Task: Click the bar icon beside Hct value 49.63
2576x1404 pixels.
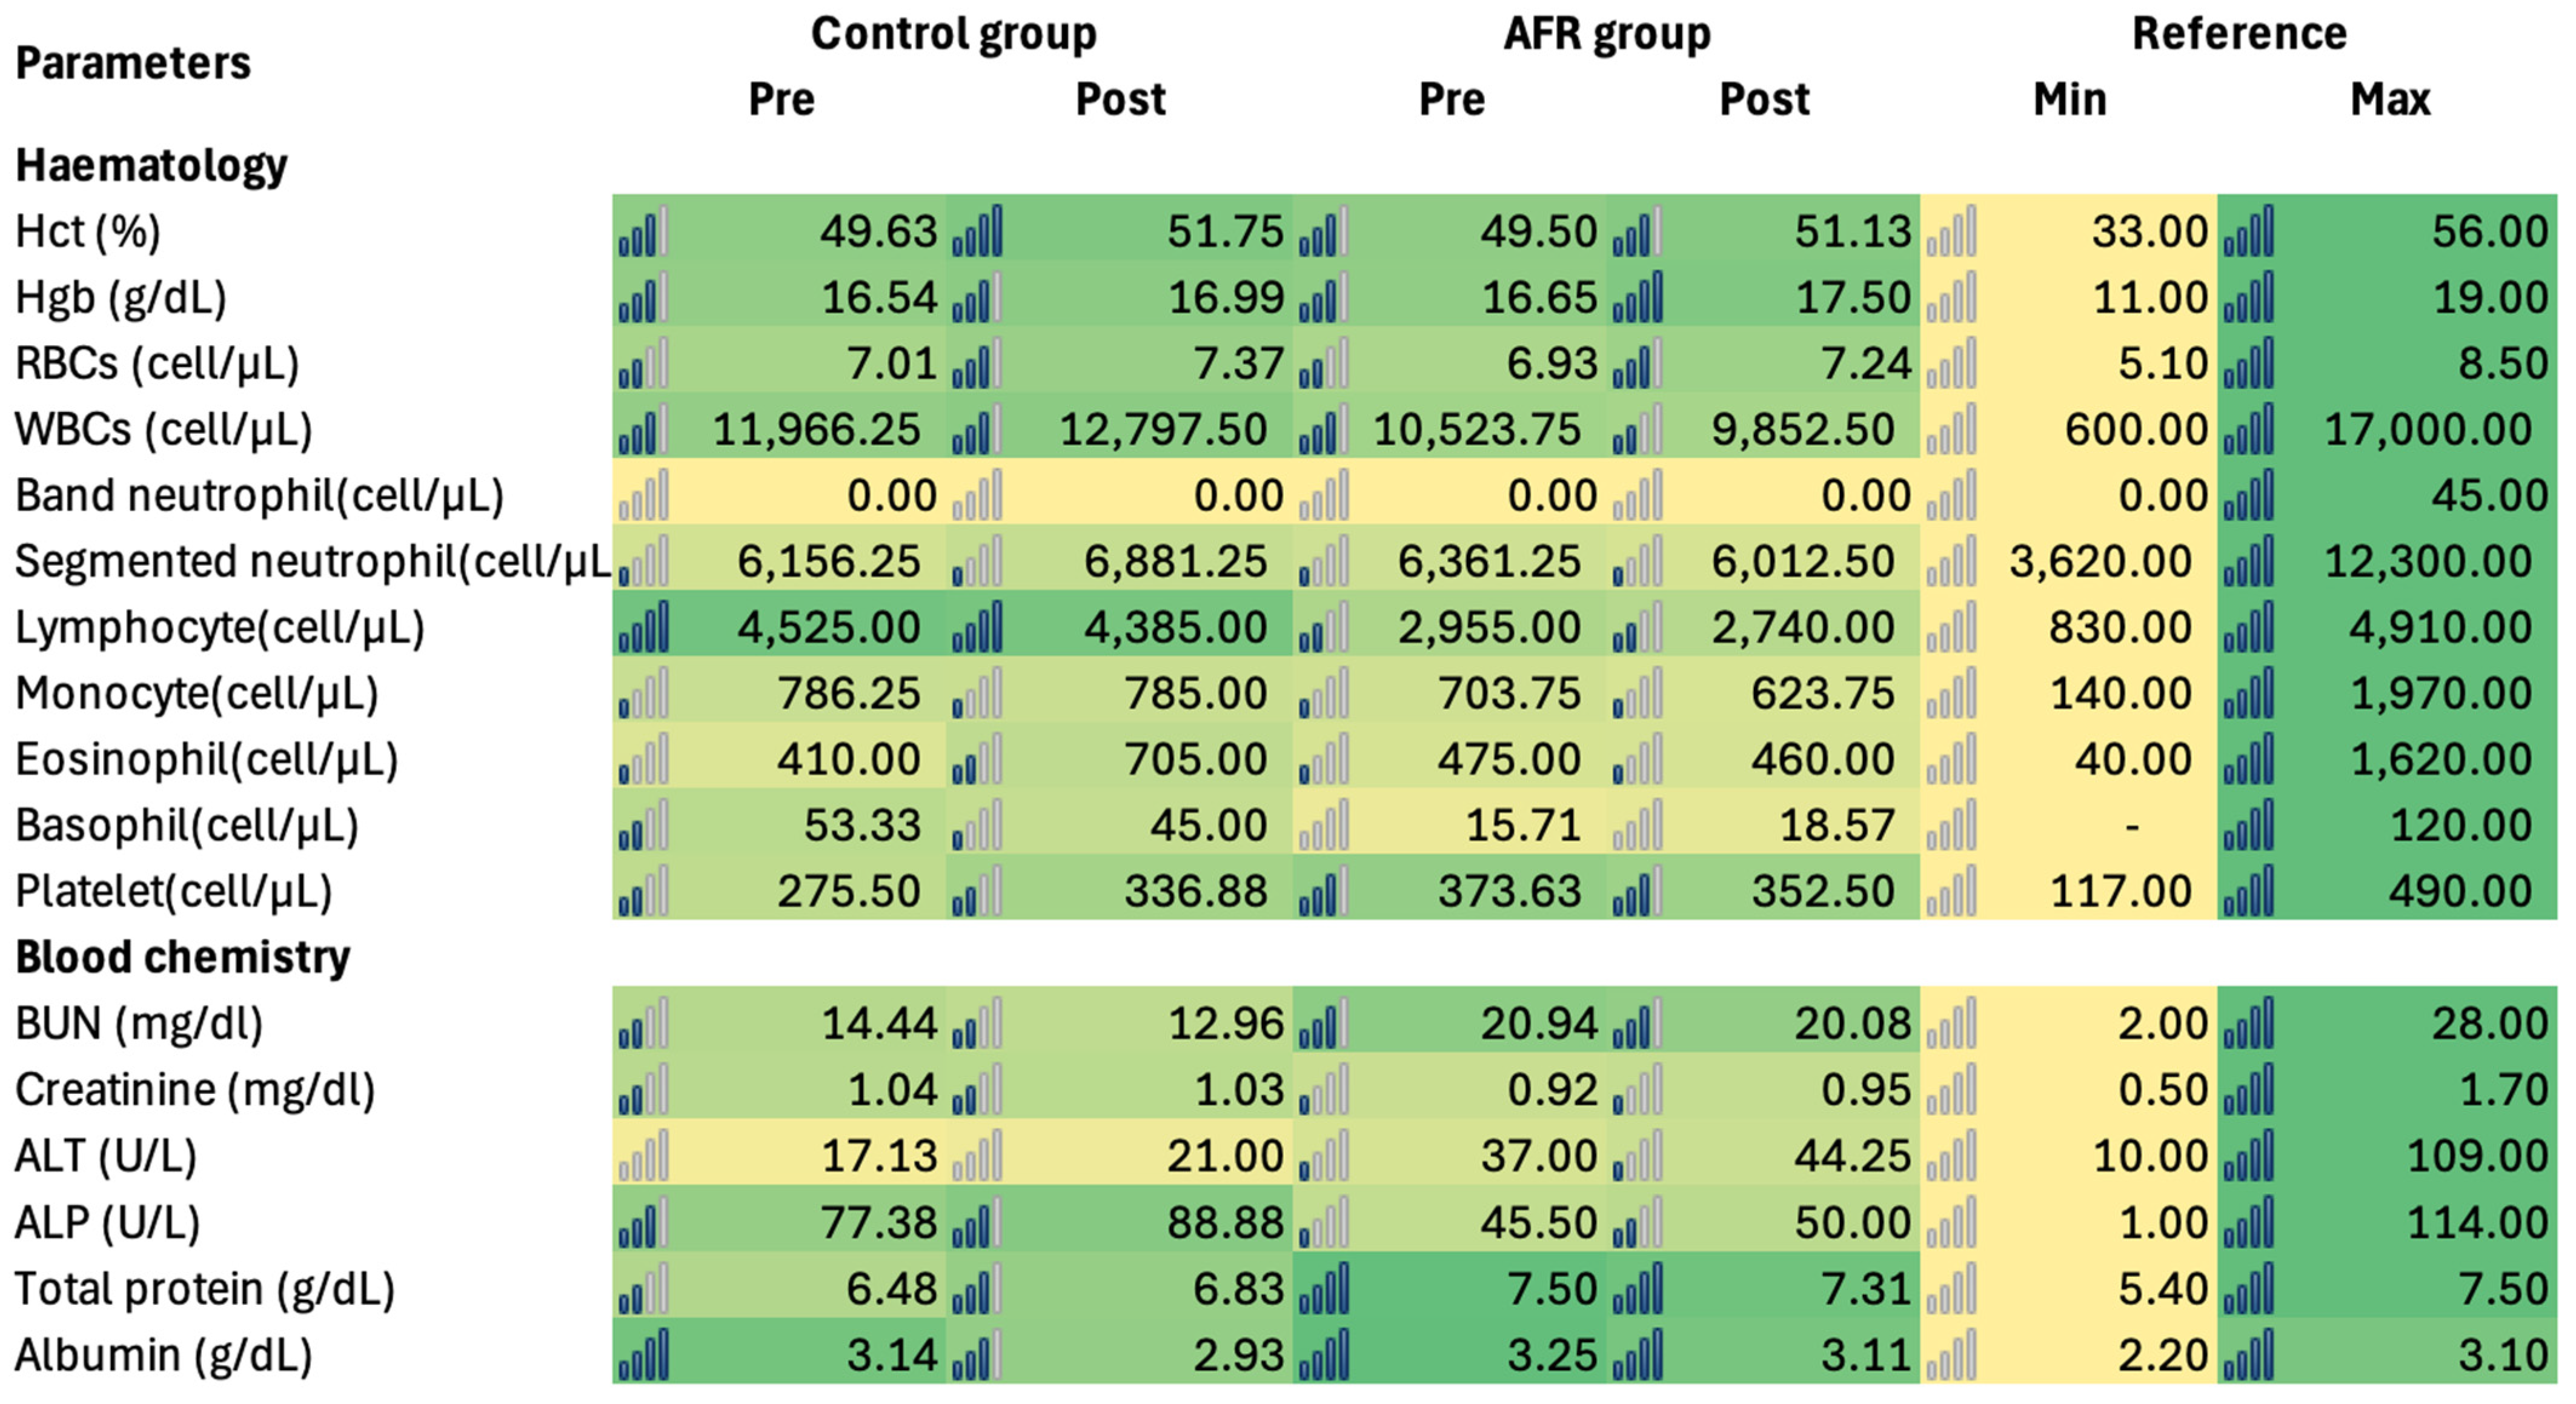Action: [x=643, y=232]
